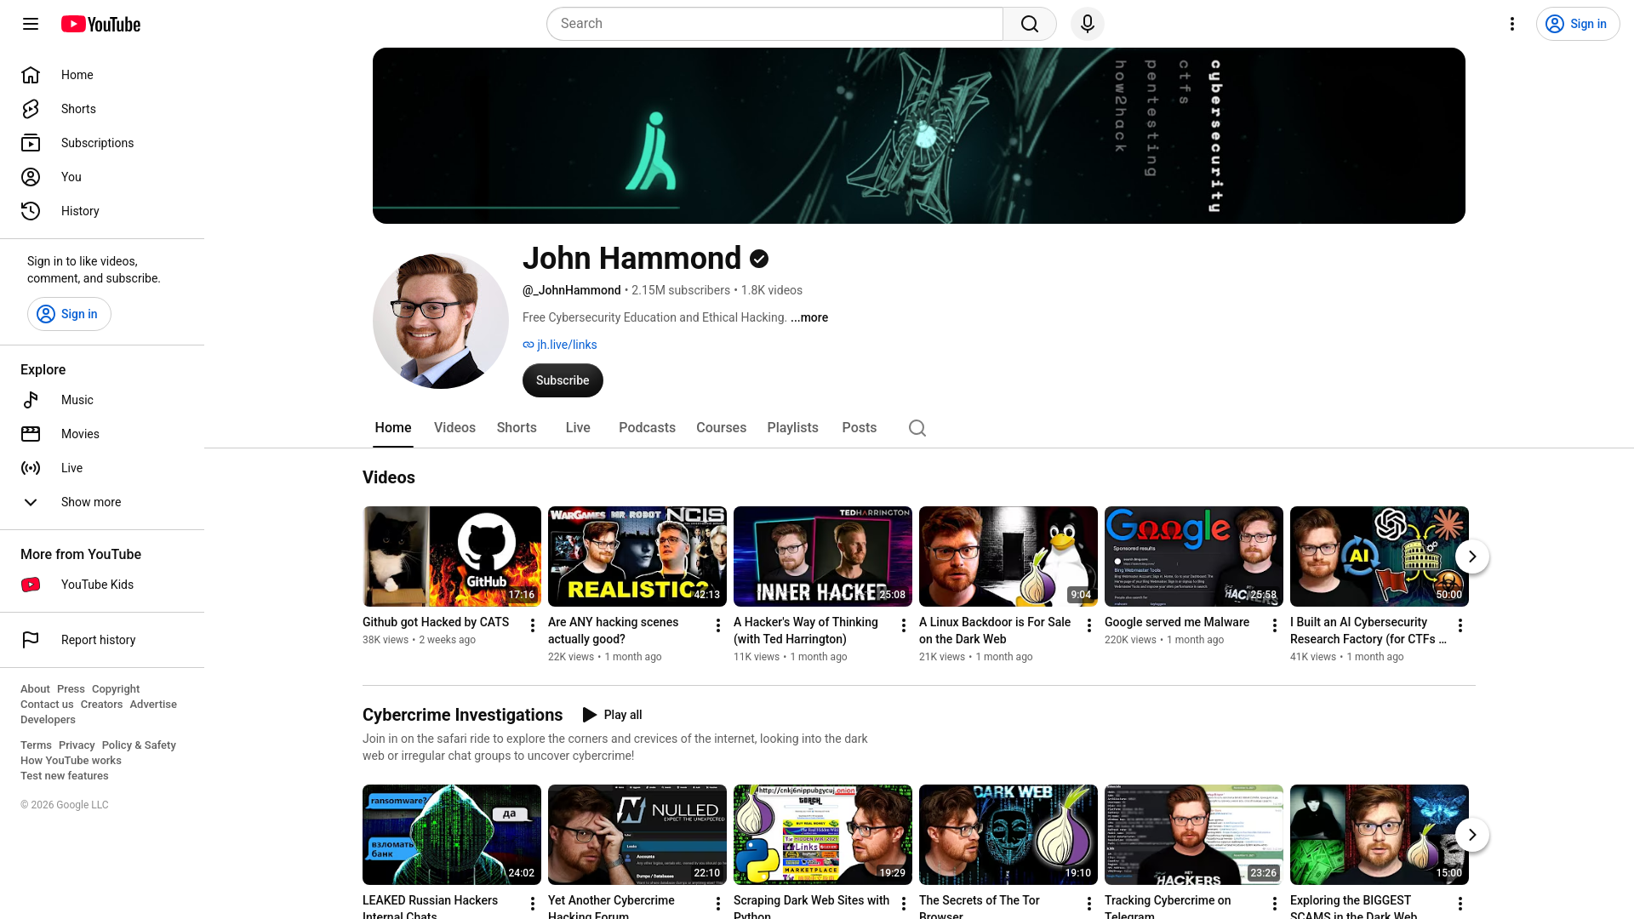1634x919 pixels.
Task: Subscribe to John Hammond
Action: click(563, 380)
